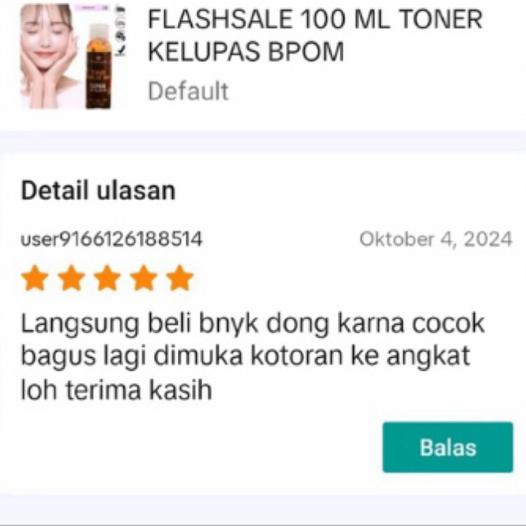
Task: Tap the Detail ulasan section heading
Action: pyautogui.click(x=98, y=190)
